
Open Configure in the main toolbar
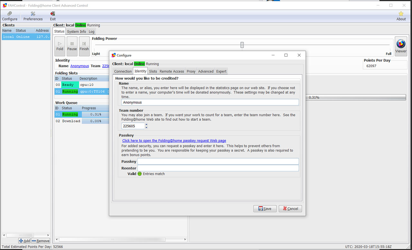10,16
